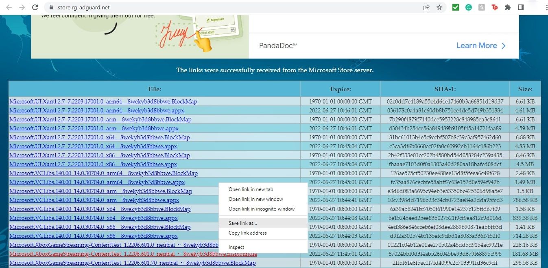548x268 pixels.
Task: Choose Open link in incognito window
Action: coord(263,209)
